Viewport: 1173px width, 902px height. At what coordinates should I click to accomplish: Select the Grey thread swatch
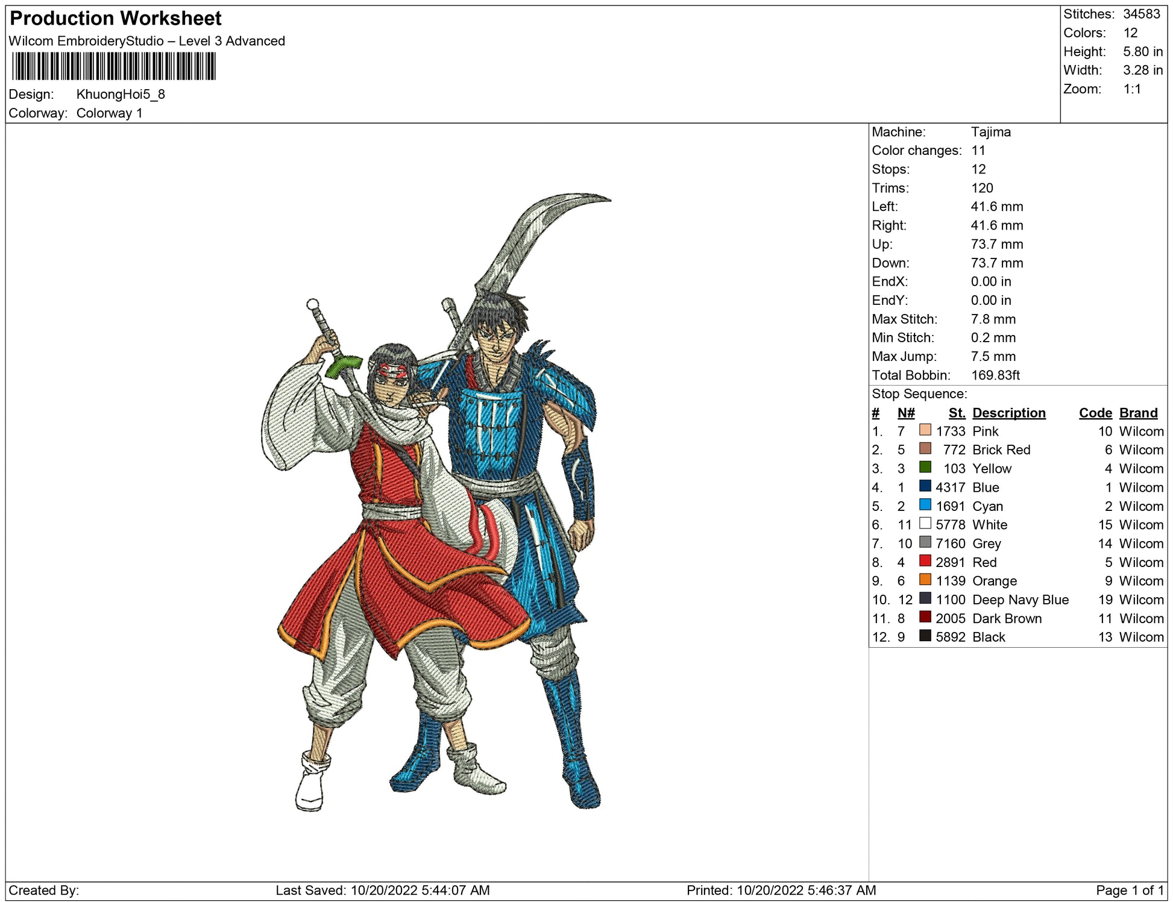(925, 542)
